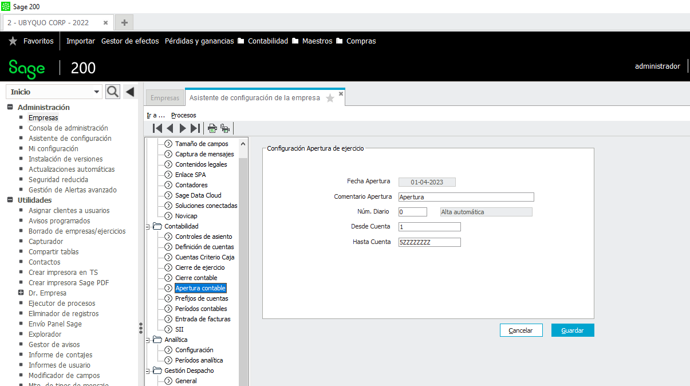Open the Contabilidad folder icon in top bar
This screenshot has width=690, height=386.
(241, 41)
